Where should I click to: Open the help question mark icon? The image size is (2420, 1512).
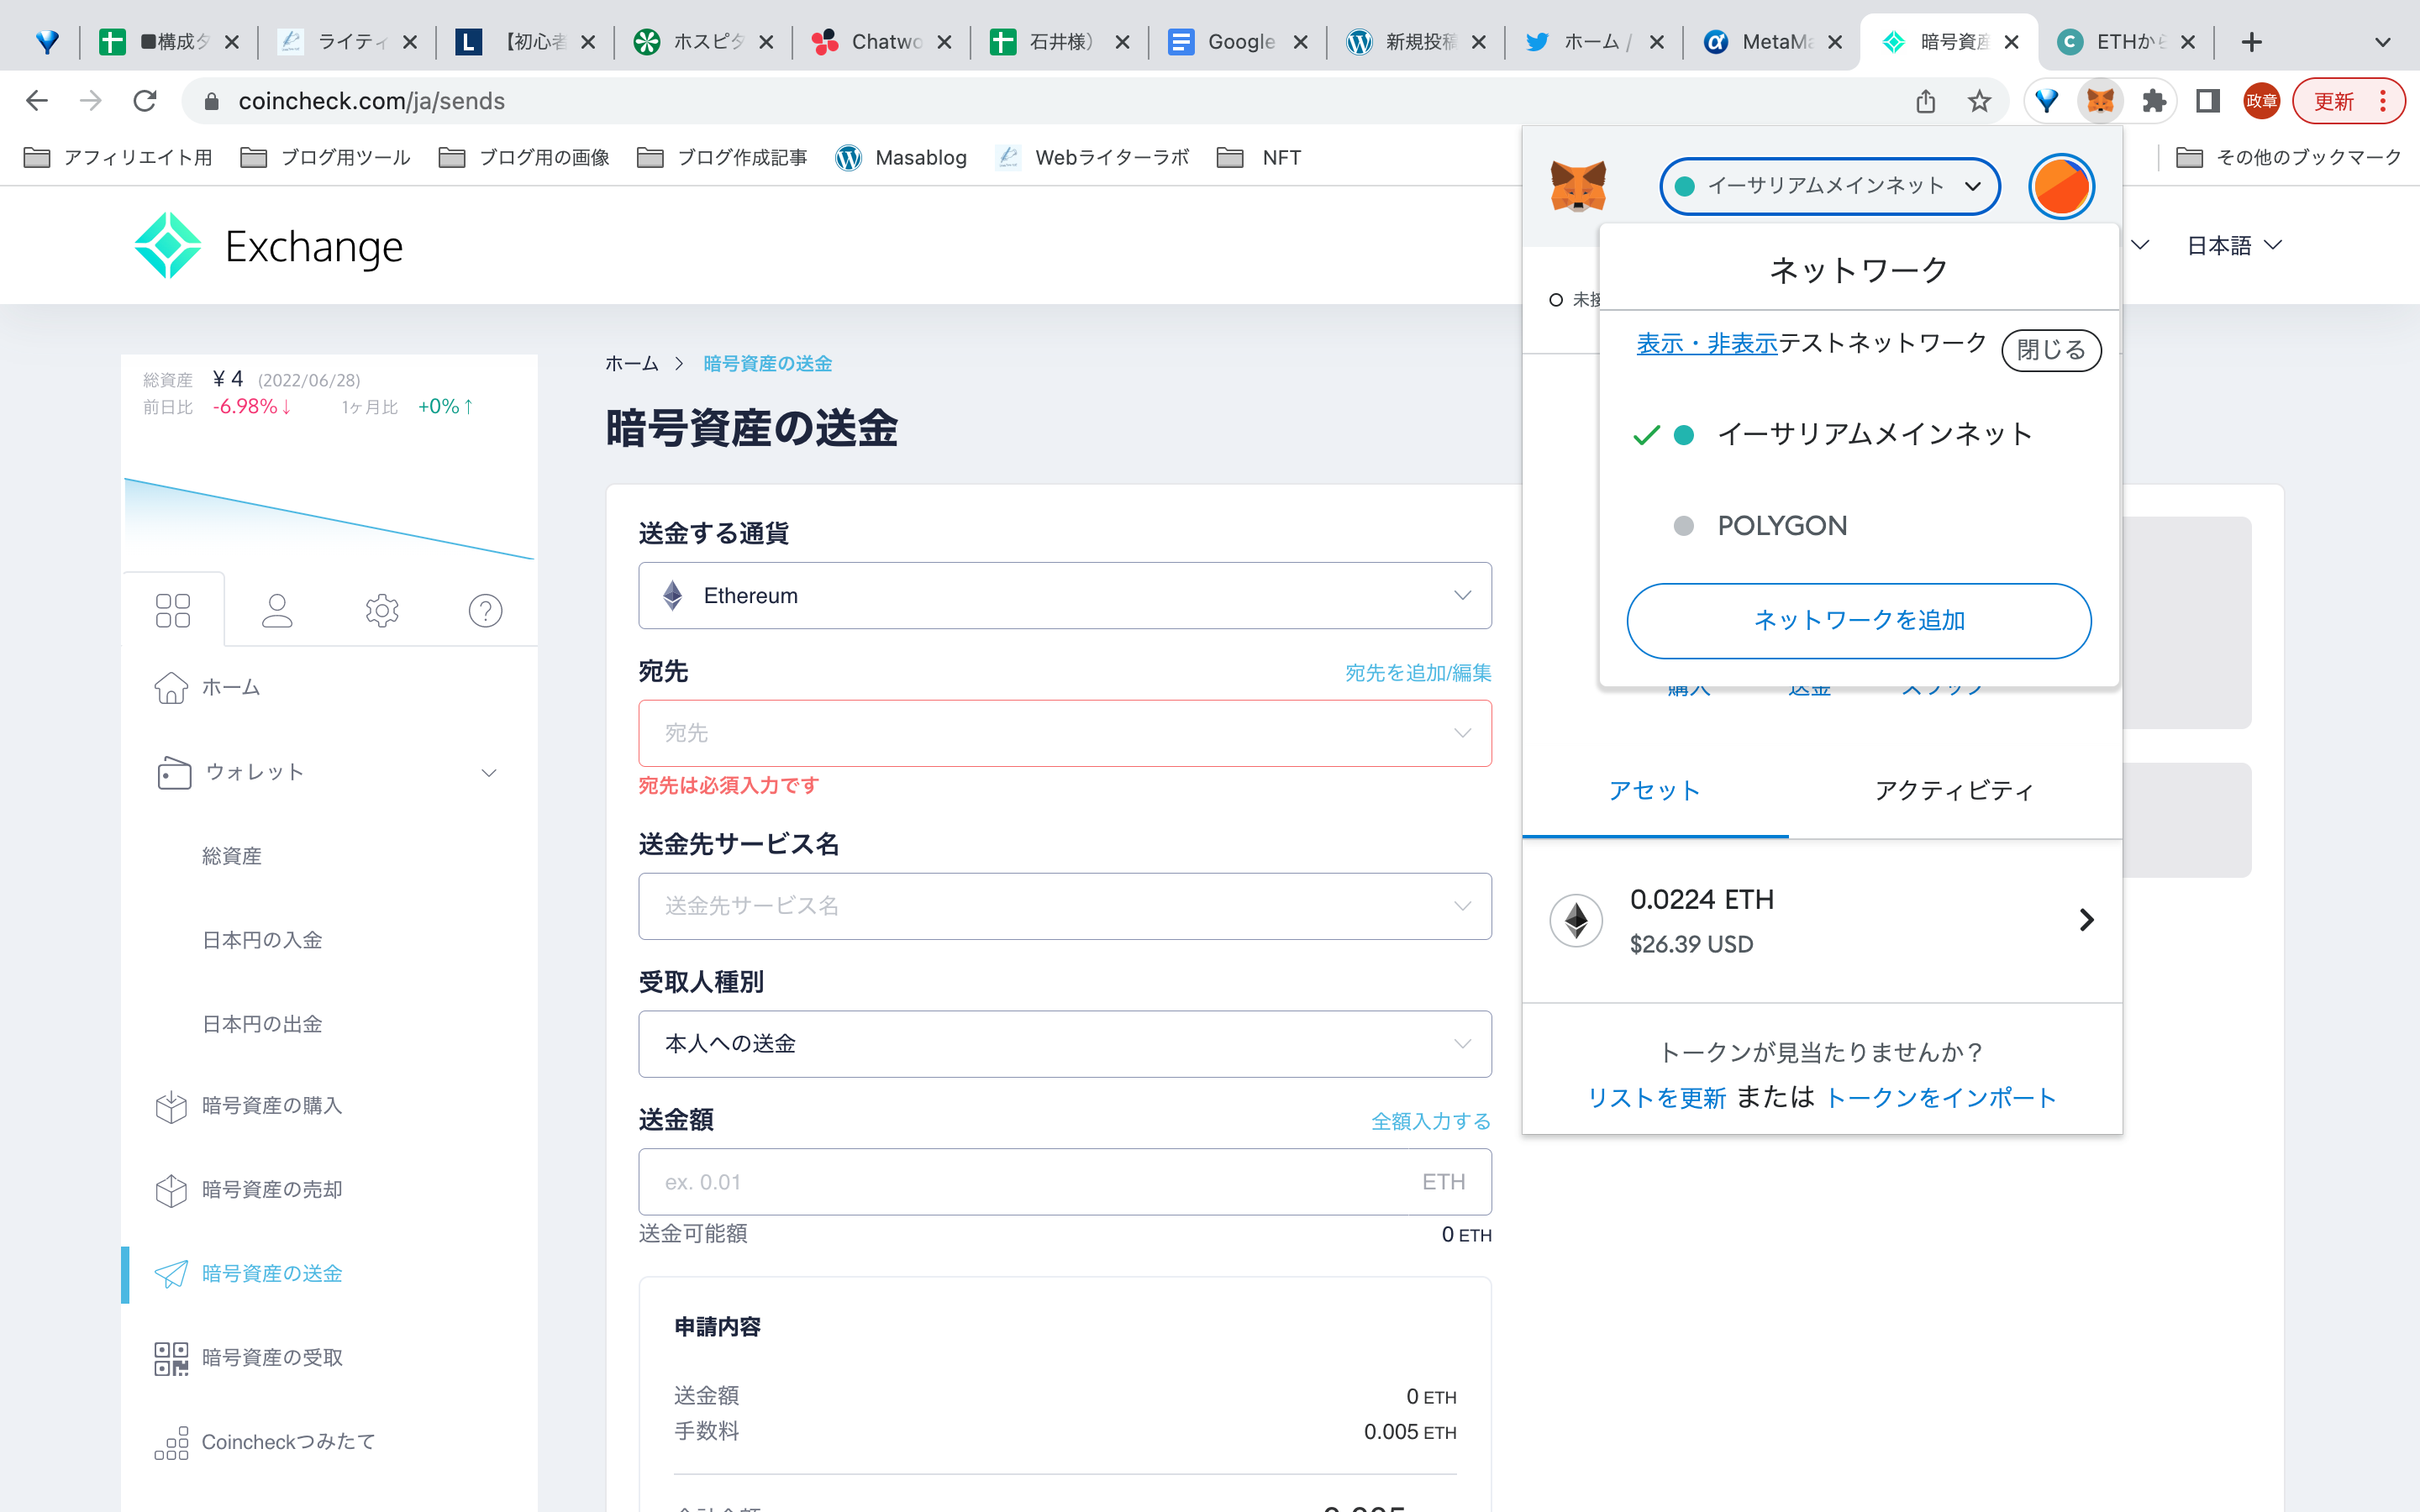(x=486, y=610)
